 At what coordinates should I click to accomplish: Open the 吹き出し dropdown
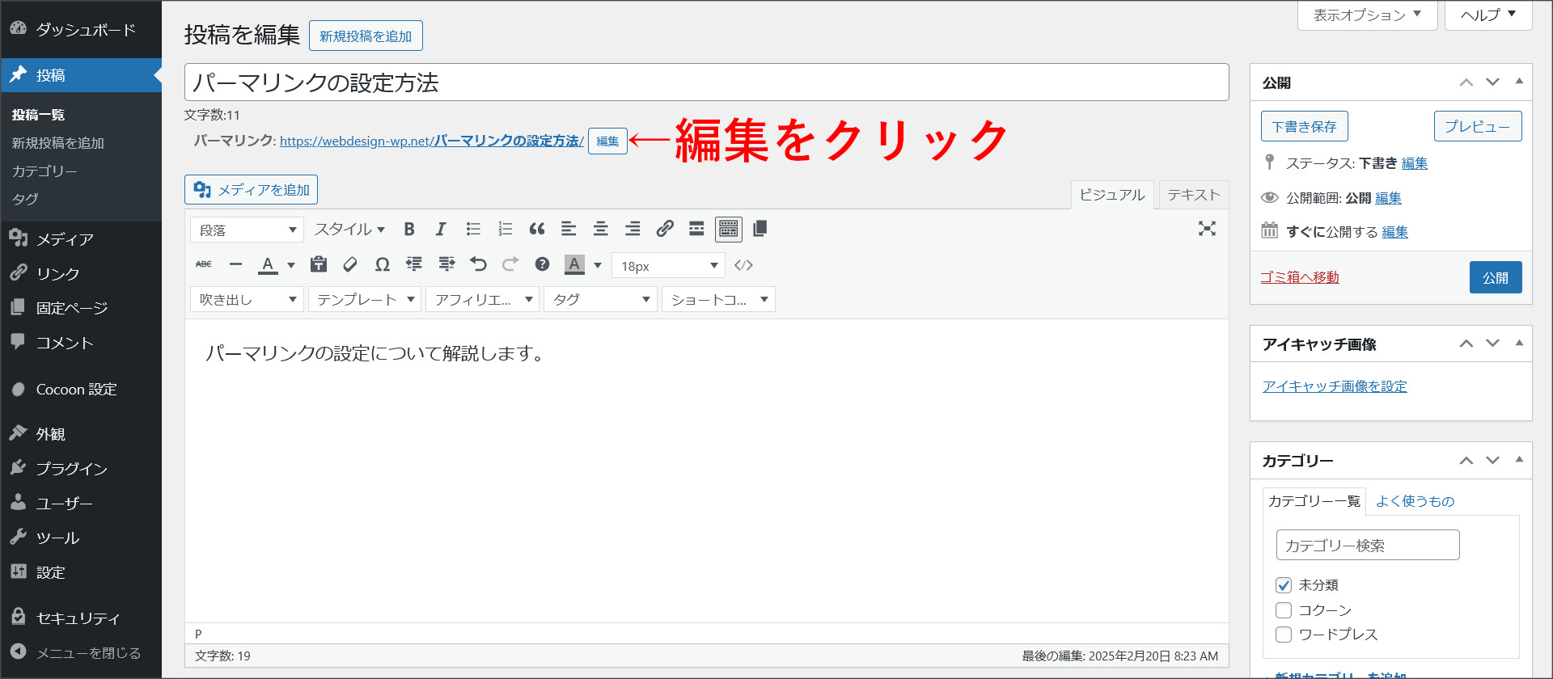click(247, 300)
